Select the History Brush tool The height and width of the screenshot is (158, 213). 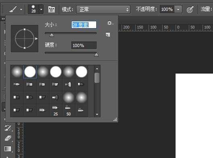[8, 128]
